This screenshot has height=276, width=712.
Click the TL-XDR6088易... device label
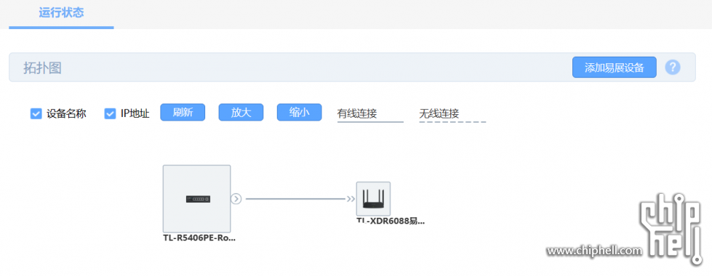[x=391, y=221]
